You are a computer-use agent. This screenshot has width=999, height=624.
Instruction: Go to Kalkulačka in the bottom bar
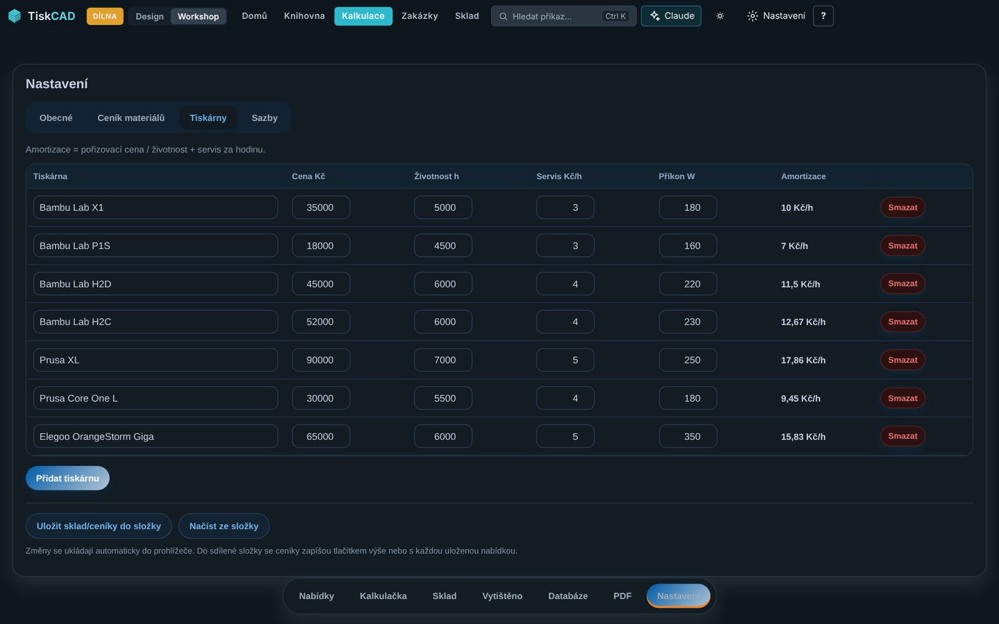coord(383,596)
